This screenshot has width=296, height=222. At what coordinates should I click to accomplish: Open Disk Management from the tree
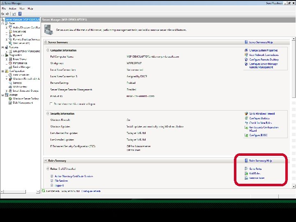(23, 103)
